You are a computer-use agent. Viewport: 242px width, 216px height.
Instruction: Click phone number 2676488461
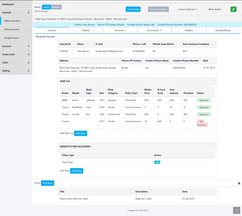click(x=139, y=51)
